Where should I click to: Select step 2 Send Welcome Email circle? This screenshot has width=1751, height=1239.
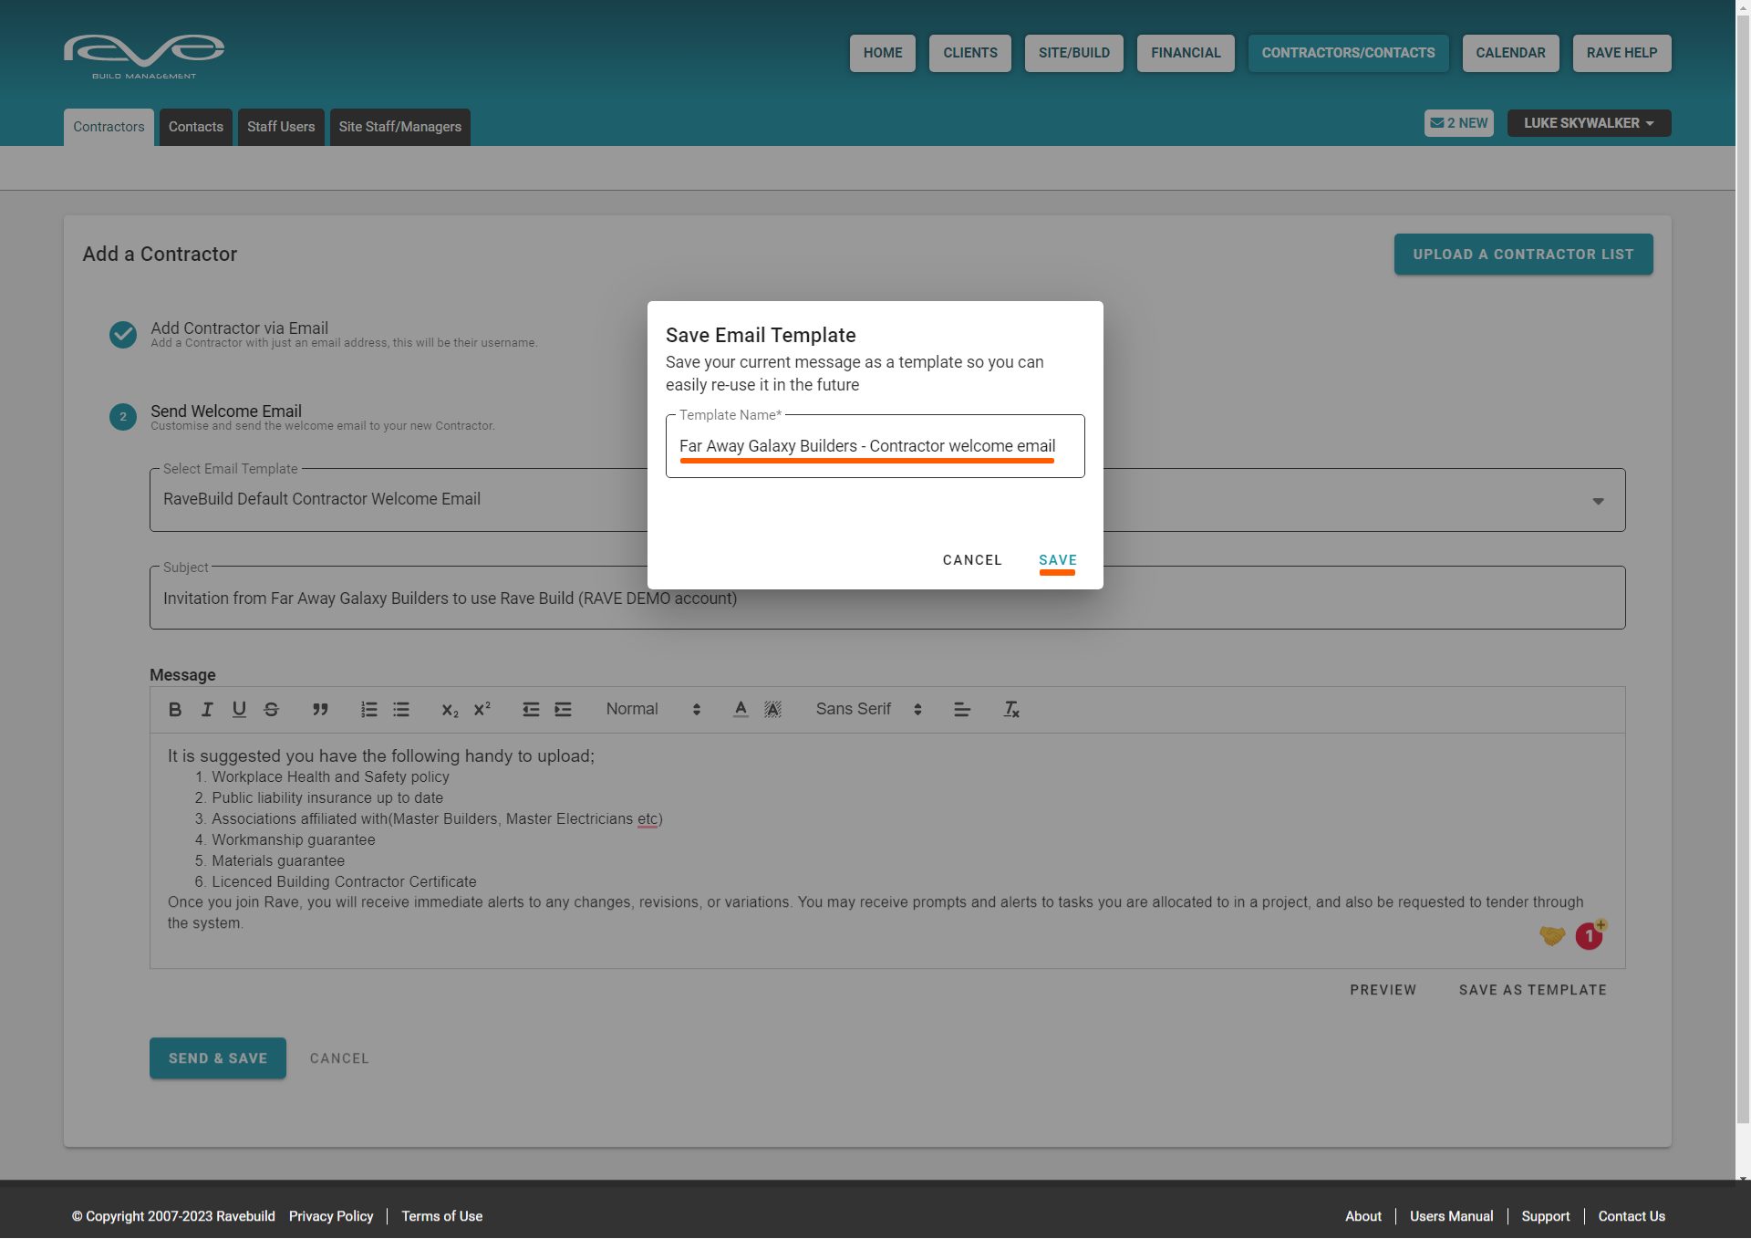[x=123, y=417]
